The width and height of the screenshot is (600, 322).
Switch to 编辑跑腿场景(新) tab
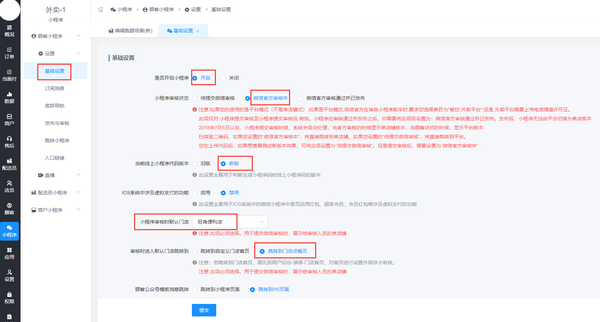131,31
